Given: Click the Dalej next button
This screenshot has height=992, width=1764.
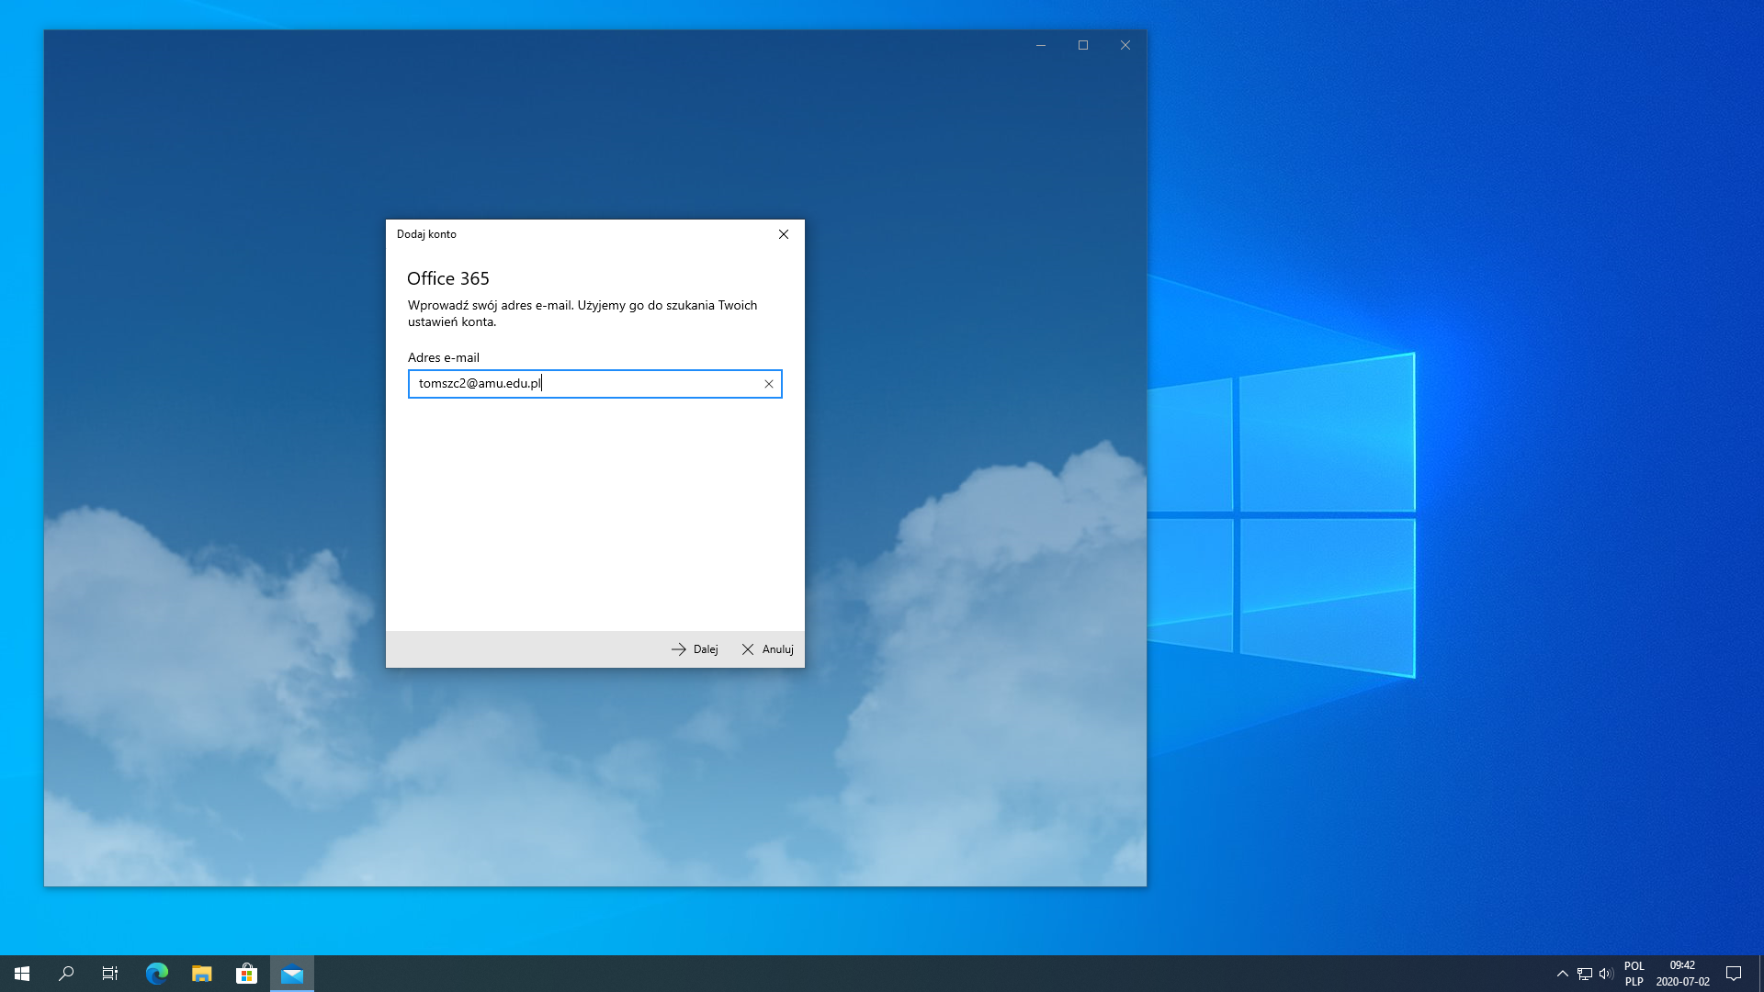Looking at the screenshot, I should (x=695, y=649).
